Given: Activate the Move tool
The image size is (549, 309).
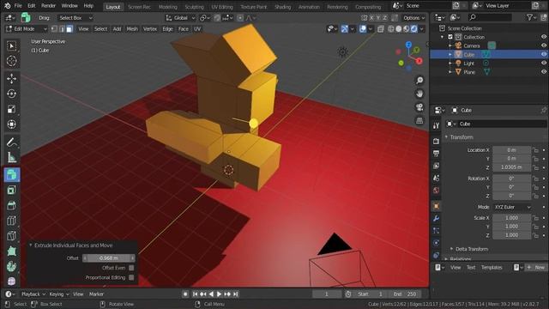Looking at the screenshot, I should tap(11, 78).
